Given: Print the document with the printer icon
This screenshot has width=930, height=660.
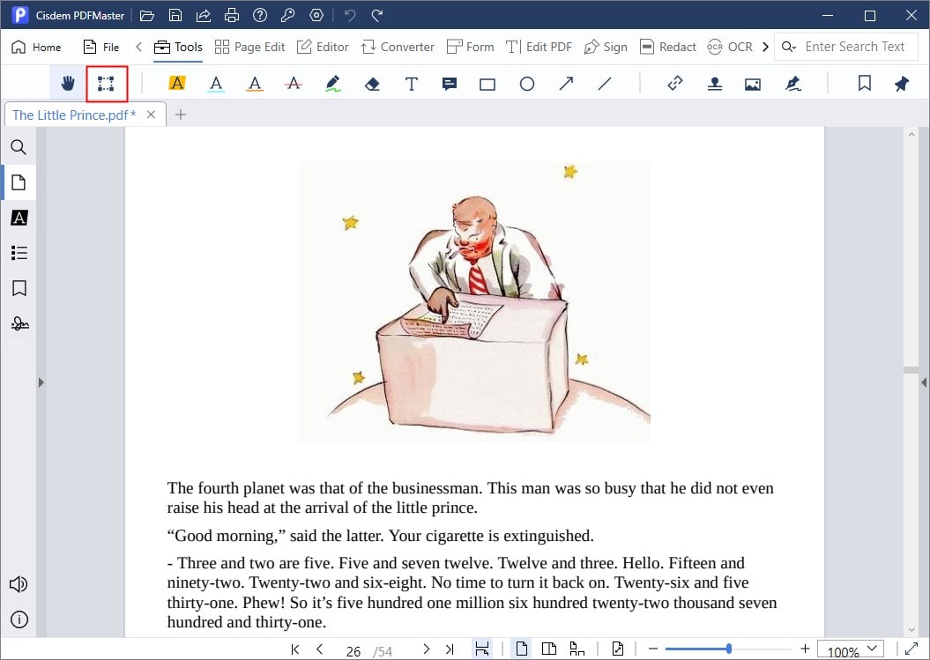Looking at the screenshot, I should (232, 15).
